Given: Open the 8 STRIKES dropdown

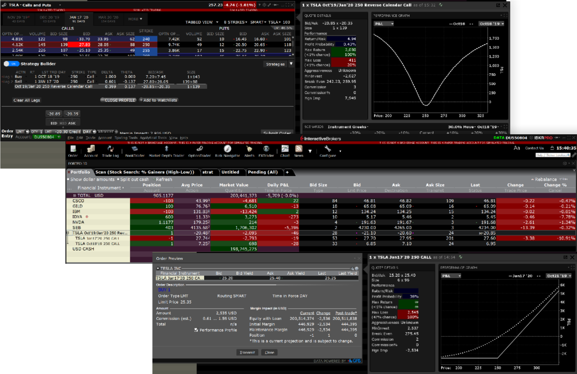Looking at the screenshot, I should (235, 22).
